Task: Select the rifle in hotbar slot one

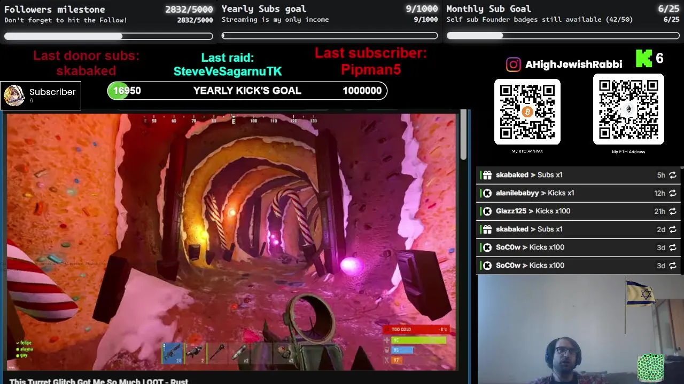Action: coord(173,353)
